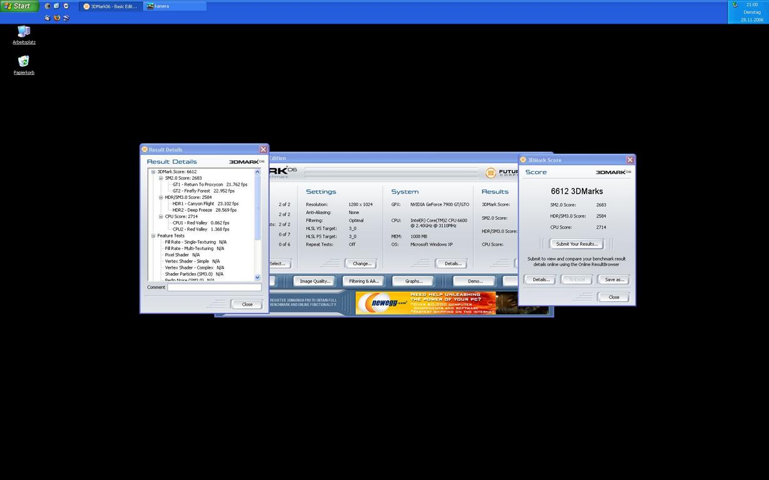Click the Futuremark logo icon
This screenshot has height=480, width=769.
(x=491, y=173)
